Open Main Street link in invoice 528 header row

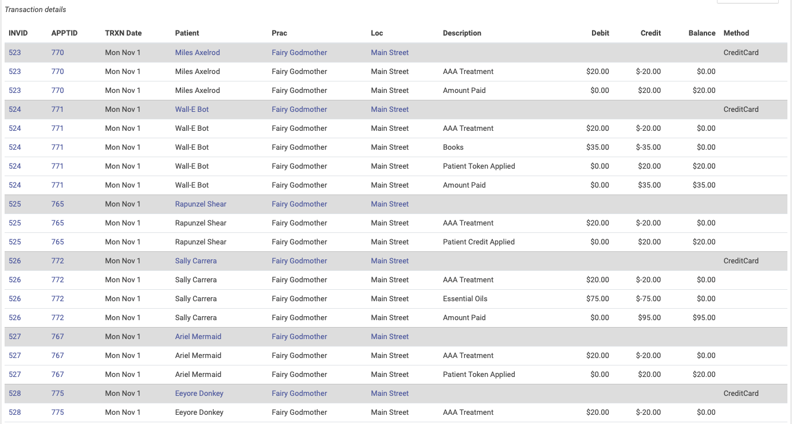(x=390, y=393)
